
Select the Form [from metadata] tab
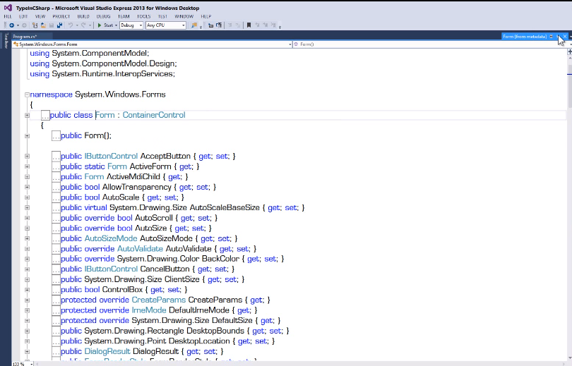(x=525, y=37)
